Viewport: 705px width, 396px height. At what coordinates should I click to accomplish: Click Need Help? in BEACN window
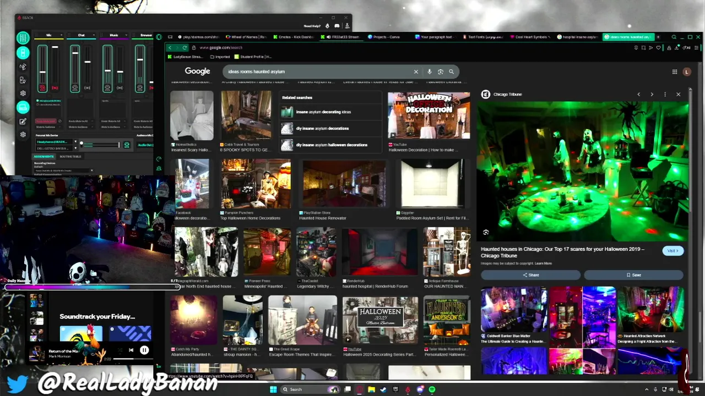pos(312,26)
